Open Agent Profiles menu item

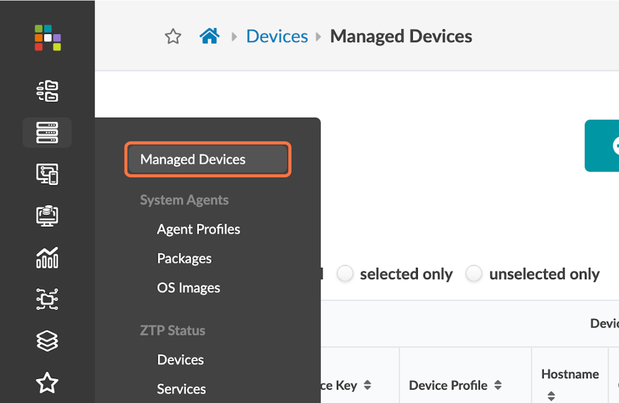coord(198,229)
